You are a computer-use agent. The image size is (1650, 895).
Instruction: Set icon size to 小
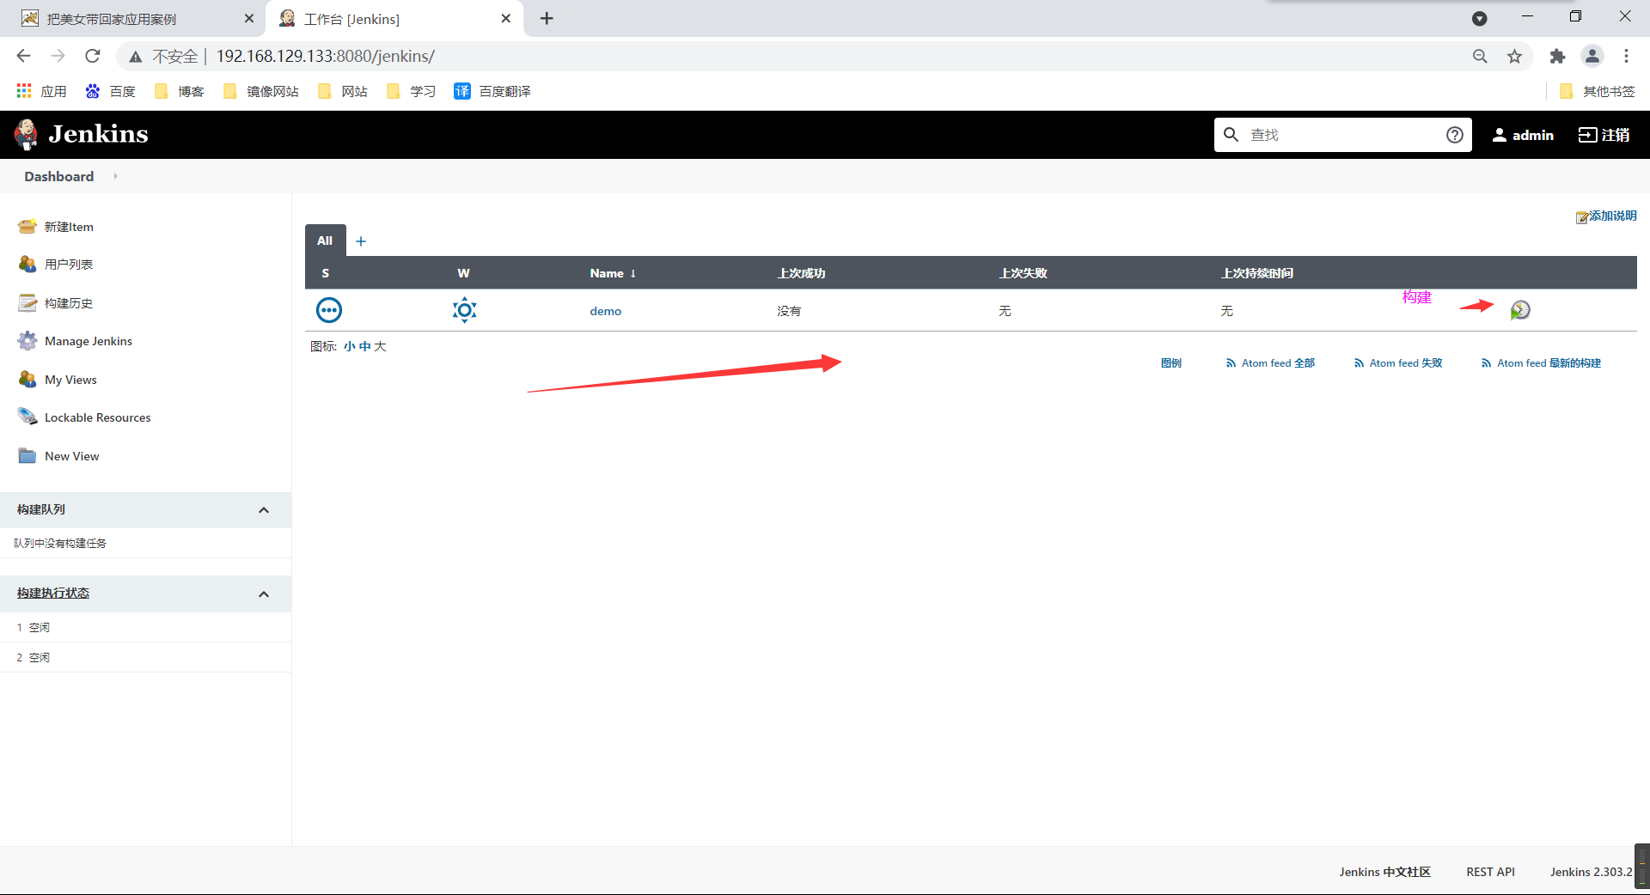coord(350,346)
